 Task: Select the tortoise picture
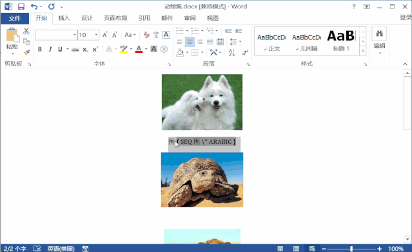202,180
